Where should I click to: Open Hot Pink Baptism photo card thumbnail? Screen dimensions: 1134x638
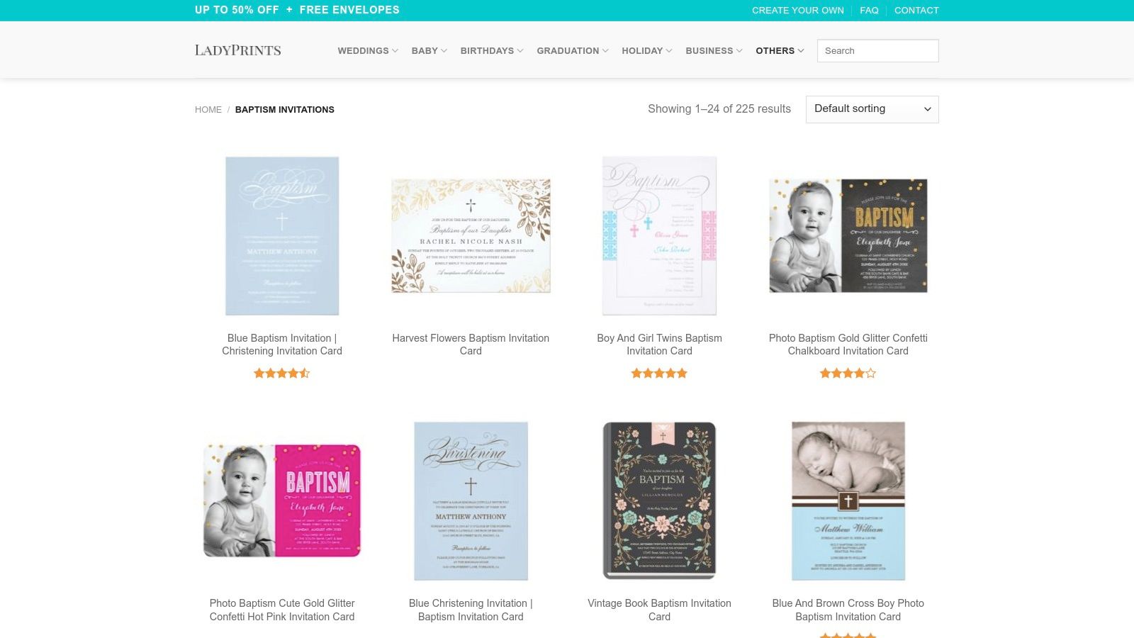[282, 501]
